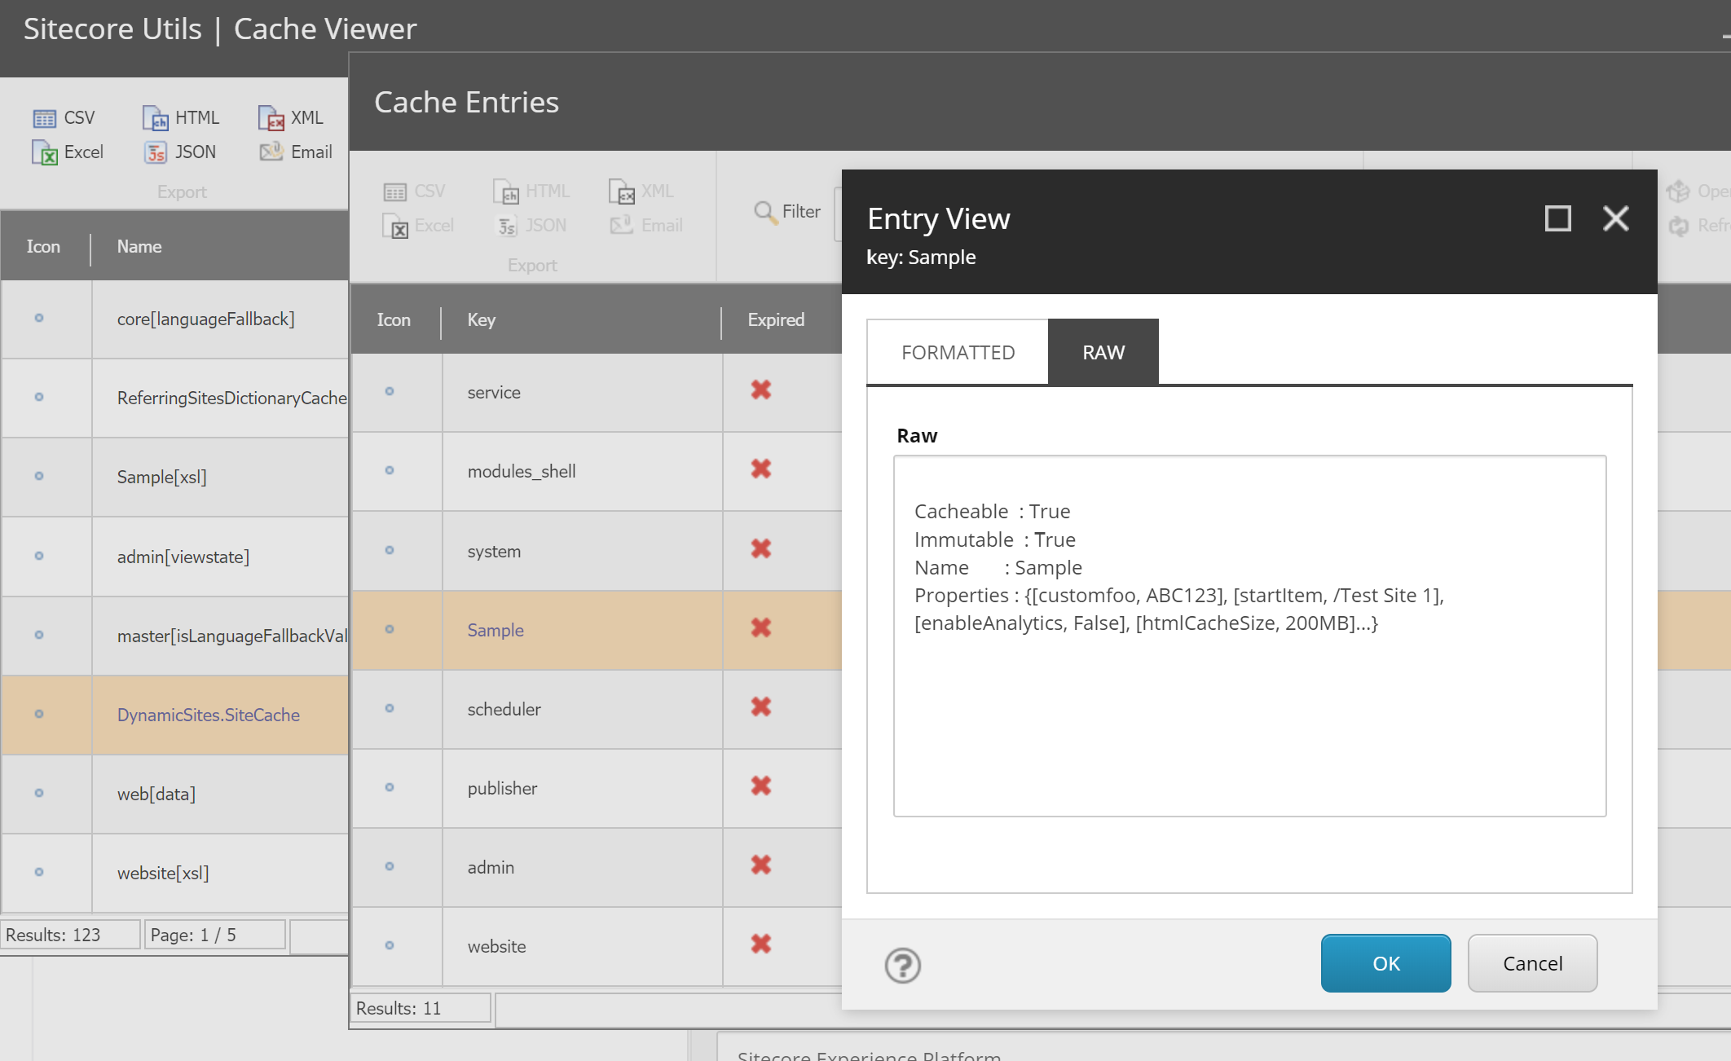Export cache list as CSV in Cache Viewer
This screenshot has height=1061, width=1731.
click(64, 117)
